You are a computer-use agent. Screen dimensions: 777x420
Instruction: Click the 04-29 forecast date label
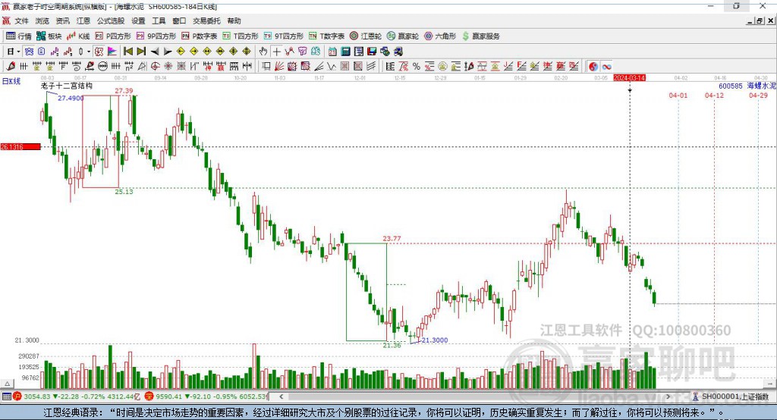point(758,95)
